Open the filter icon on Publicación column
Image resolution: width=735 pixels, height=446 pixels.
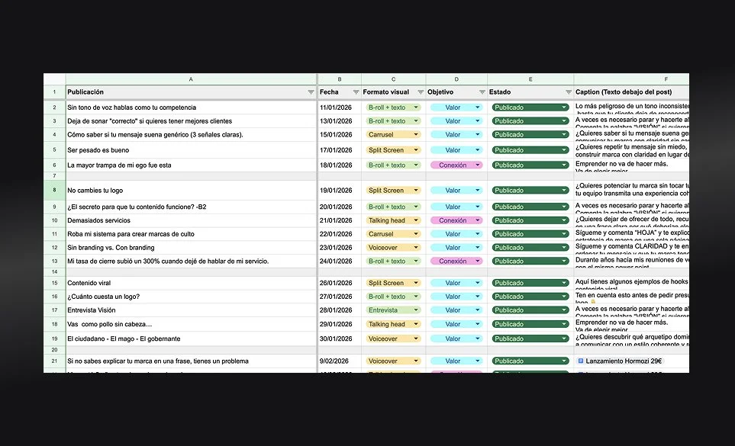tap(311, 92)
